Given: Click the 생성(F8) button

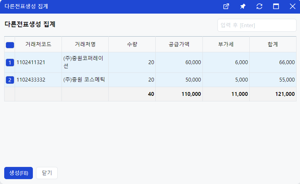Looking at the screenshot, I should 19,173.
